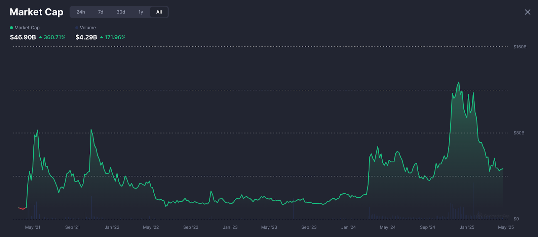Click the Market Cap heading title
This screenshot has height=237, width=538.
(36, 12)
